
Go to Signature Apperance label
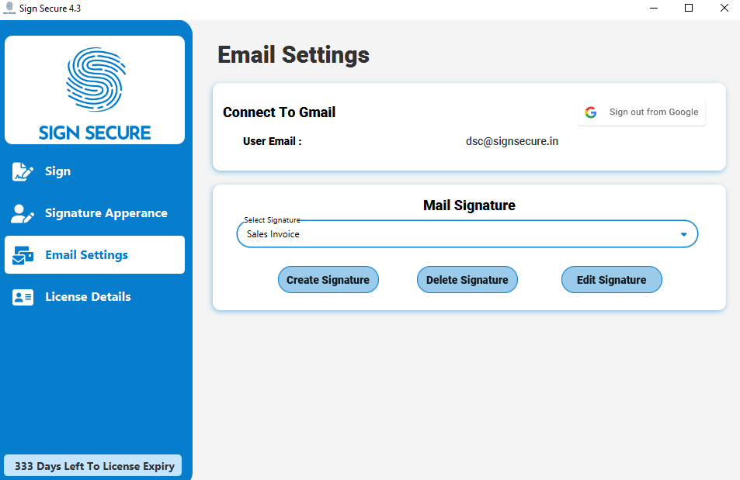point(106,213)
